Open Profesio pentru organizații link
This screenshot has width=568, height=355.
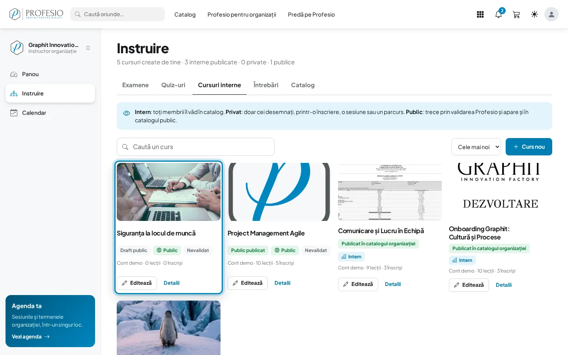pos(242,15)
